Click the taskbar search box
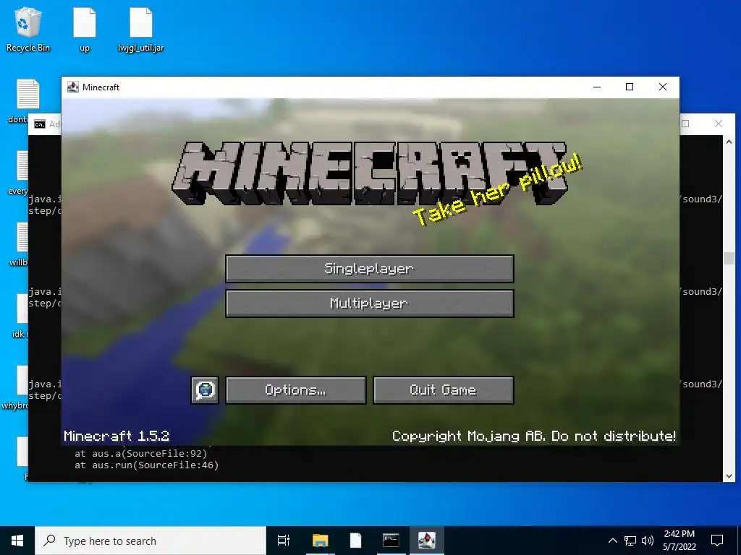 click(x=151, y=541)
